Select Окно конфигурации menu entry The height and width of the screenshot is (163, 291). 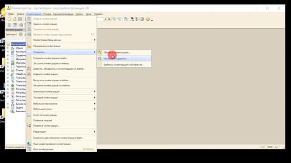pyautogui.click(x=61, y=149)
